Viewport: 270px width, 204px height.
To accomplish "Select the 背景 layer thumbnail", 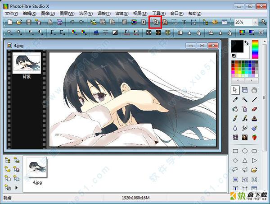I will tap(27, 63).
